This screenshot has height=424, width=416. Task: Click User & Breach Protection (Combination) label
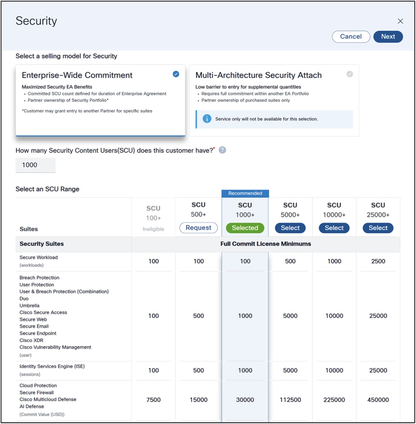[64, 291]
